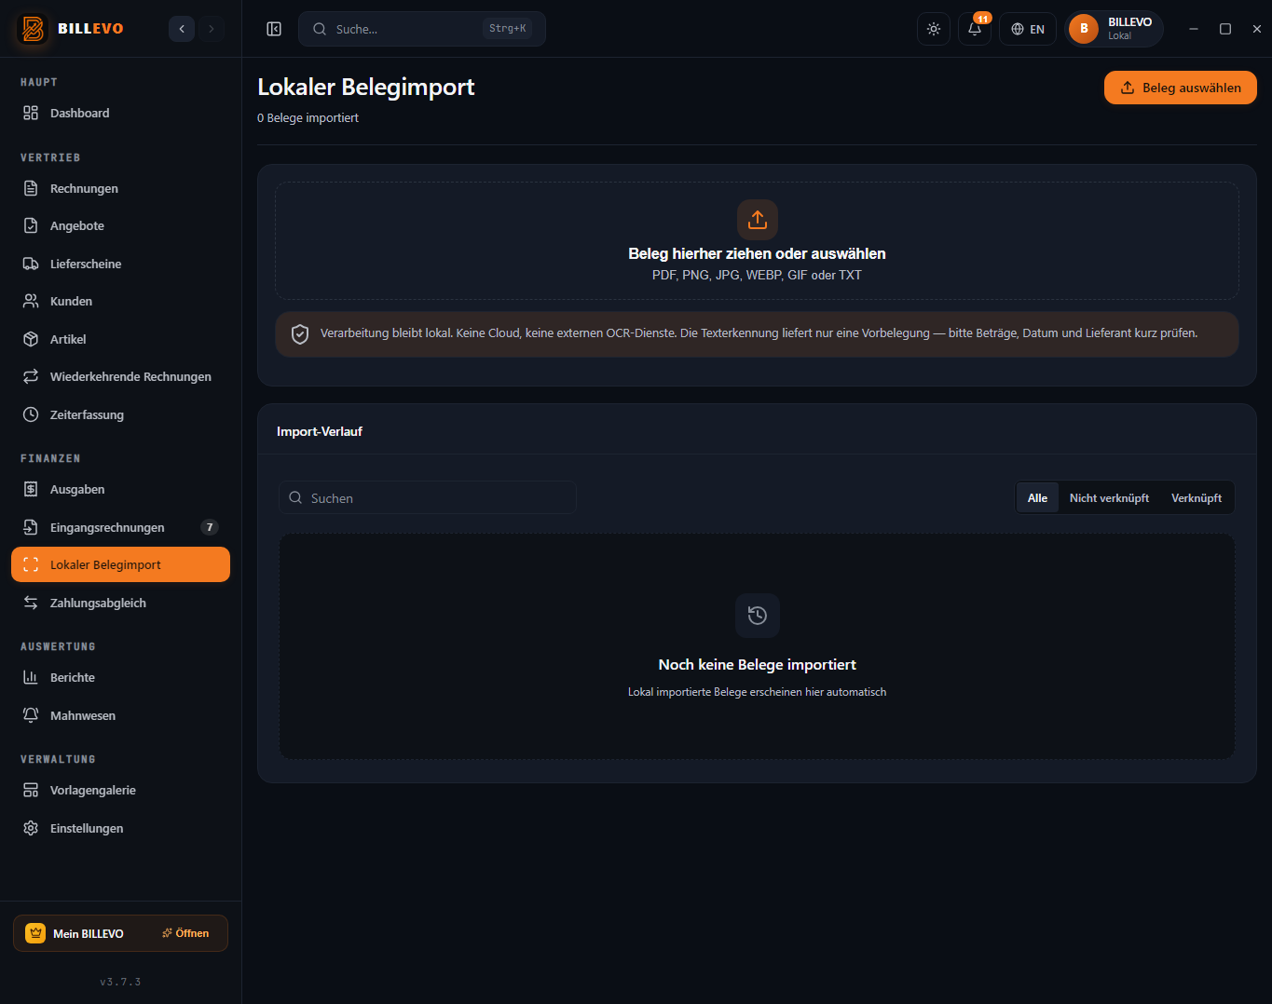1272x1004 pixels.
Task: Open the Wiederkehrende Rechnungen repeat icon
Action: pyautogui.click(x=31, y=376)
